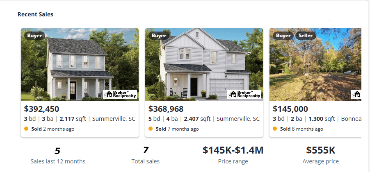Click the Broker Reciprocity logo on first listing

[120, 94]
